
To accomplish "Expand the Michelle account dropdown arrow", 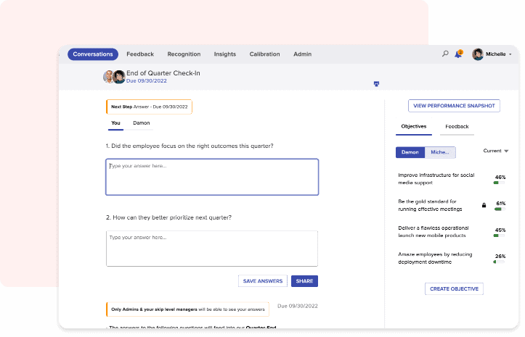I will pos(510,54).
